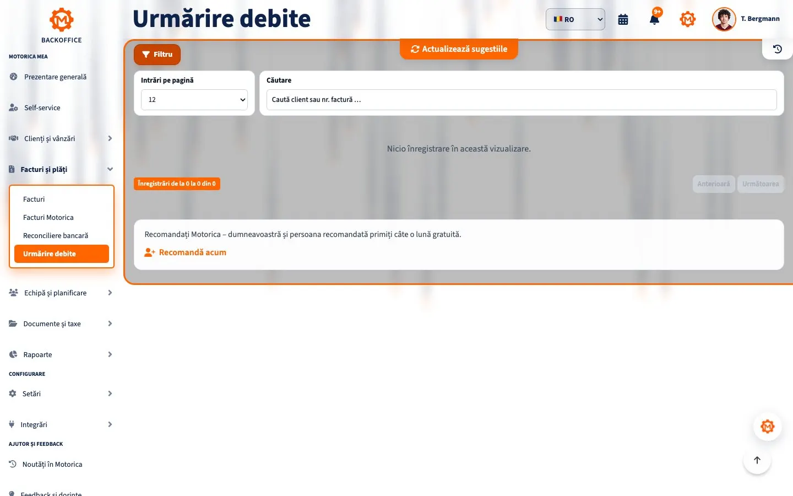Open the calendar icon in header
This screenshot has width=793, height=496.
point(623,20)
